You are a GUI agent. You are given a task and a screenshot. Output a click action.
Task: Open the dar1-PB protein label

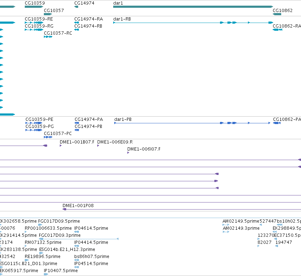click(123, 119)
